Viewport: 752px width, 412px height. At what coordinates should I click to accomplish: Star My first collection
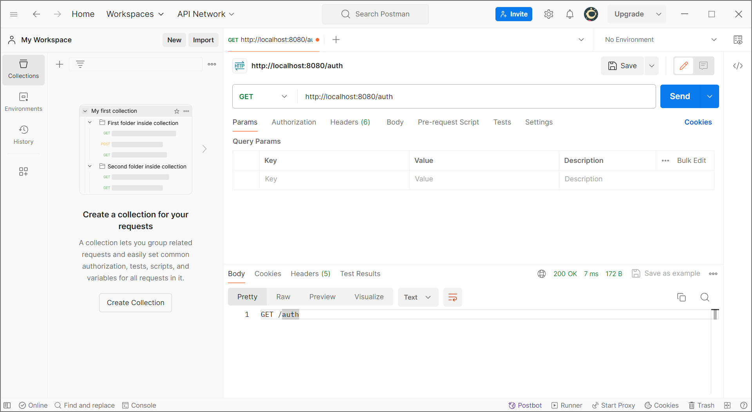tap(177, 111)
